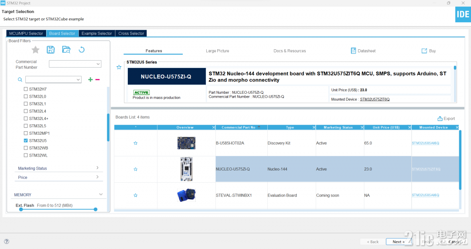Select the Coming soon status cell

click(x=340, y=195)
